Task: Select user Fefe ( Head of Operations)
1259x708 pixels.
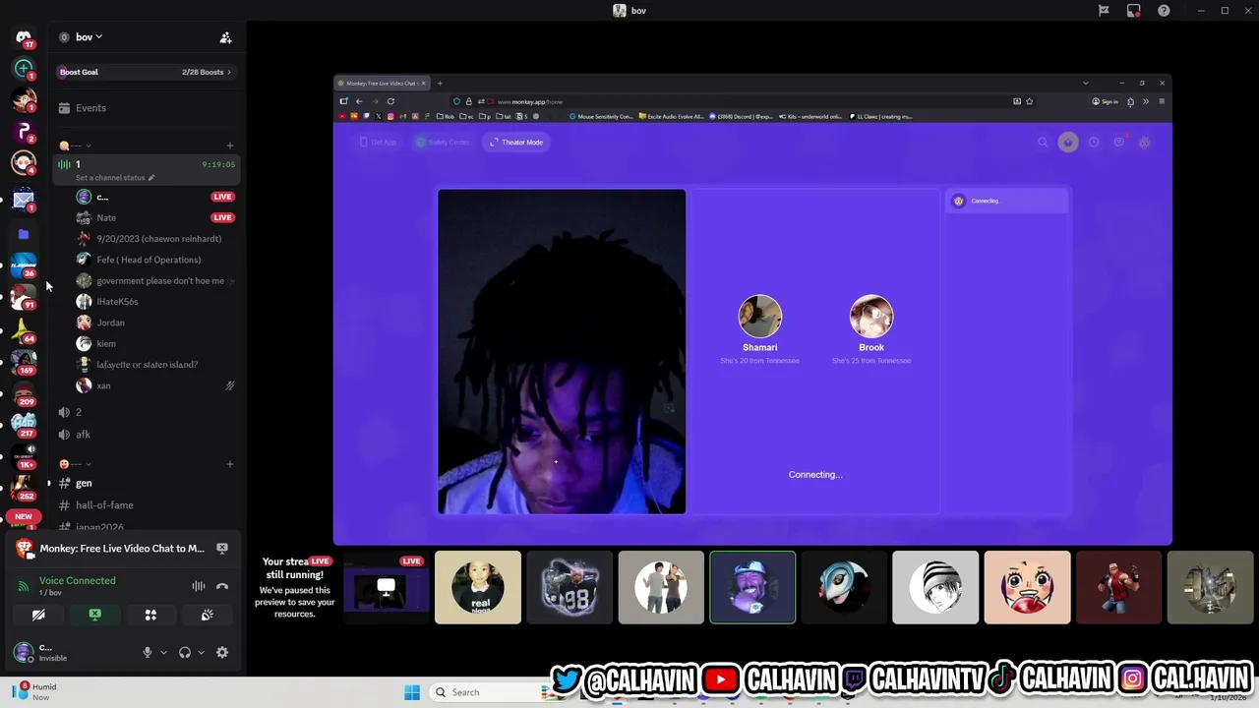Action: (149, 260)
